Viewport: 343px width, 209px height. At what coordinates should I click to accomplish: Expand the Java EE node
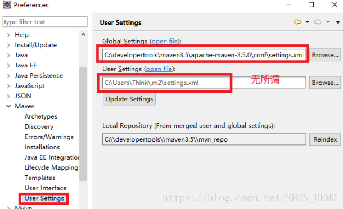click(8, 65)
